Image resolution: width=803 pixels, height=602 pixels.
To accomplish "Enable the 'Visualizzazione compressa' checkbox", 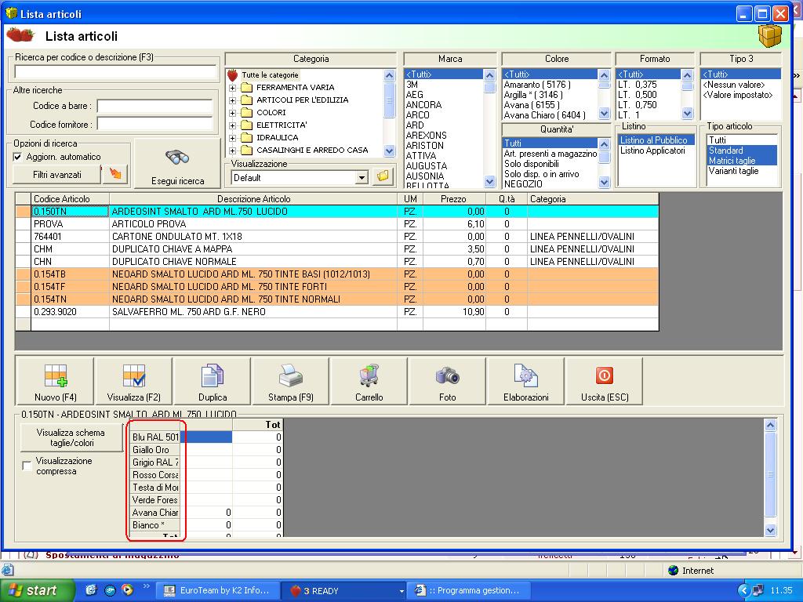I will tap(27, 466).
